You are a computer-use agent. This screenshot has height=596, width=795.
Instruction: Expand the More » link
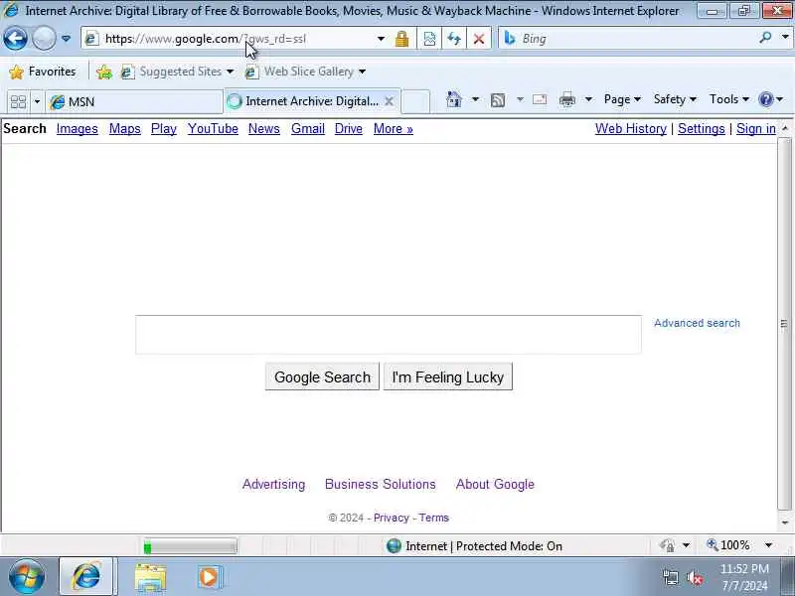[x=393, y=129]
